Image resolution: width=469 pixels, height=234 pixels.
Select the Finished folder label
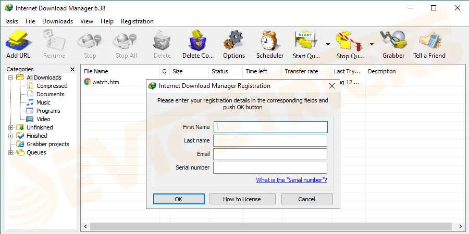37,136
